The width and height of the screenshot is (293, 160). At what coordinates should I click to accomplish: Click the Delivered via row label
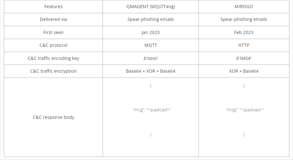(53, 19)
